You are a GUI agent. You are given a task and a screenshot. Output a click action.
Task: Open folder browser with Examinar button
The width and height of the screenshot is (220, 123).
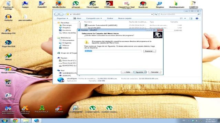(x=150, y=51)
